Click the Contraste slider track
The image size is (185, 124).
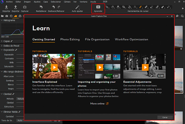point(20,58)
